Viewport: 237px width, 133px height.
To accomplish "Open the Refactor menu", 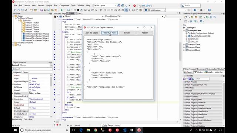I will click(41, 6).
